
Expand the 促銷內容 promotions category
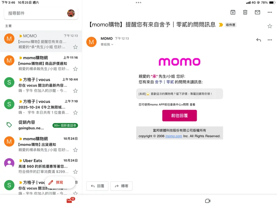41,125
